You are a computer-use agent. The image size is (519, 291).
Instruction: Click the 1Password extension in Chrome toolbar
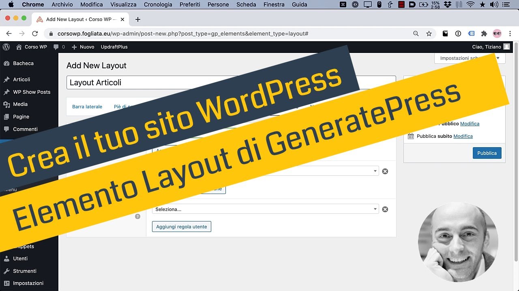tap(458, 34)
